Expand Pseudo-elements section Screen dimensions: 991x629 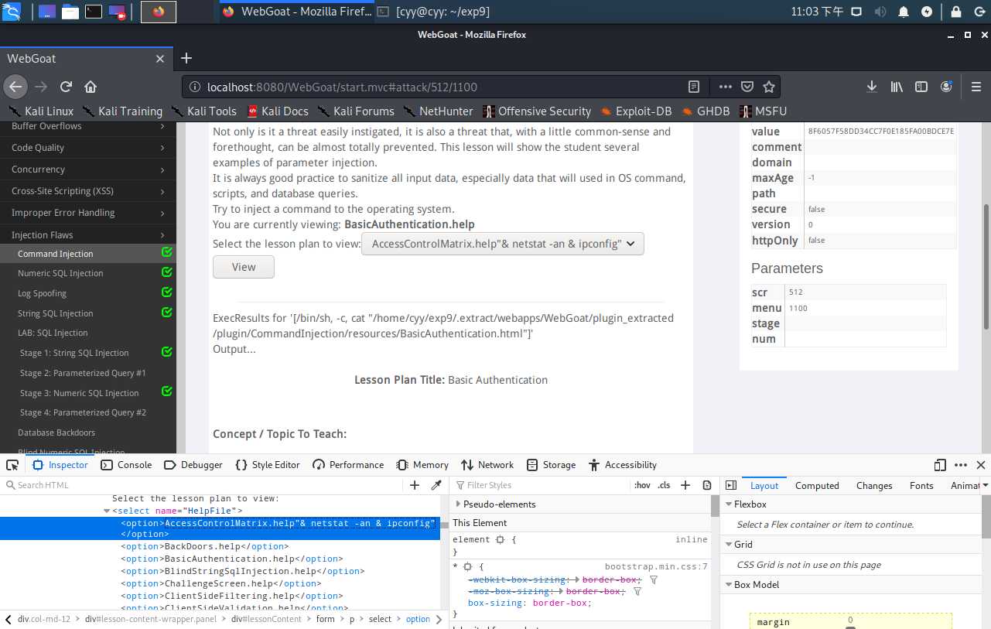[457, 504]
